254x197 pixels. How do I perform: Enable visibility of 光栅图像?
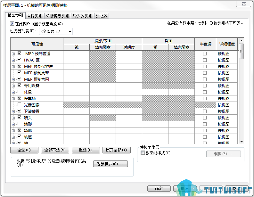click(20, 104)
